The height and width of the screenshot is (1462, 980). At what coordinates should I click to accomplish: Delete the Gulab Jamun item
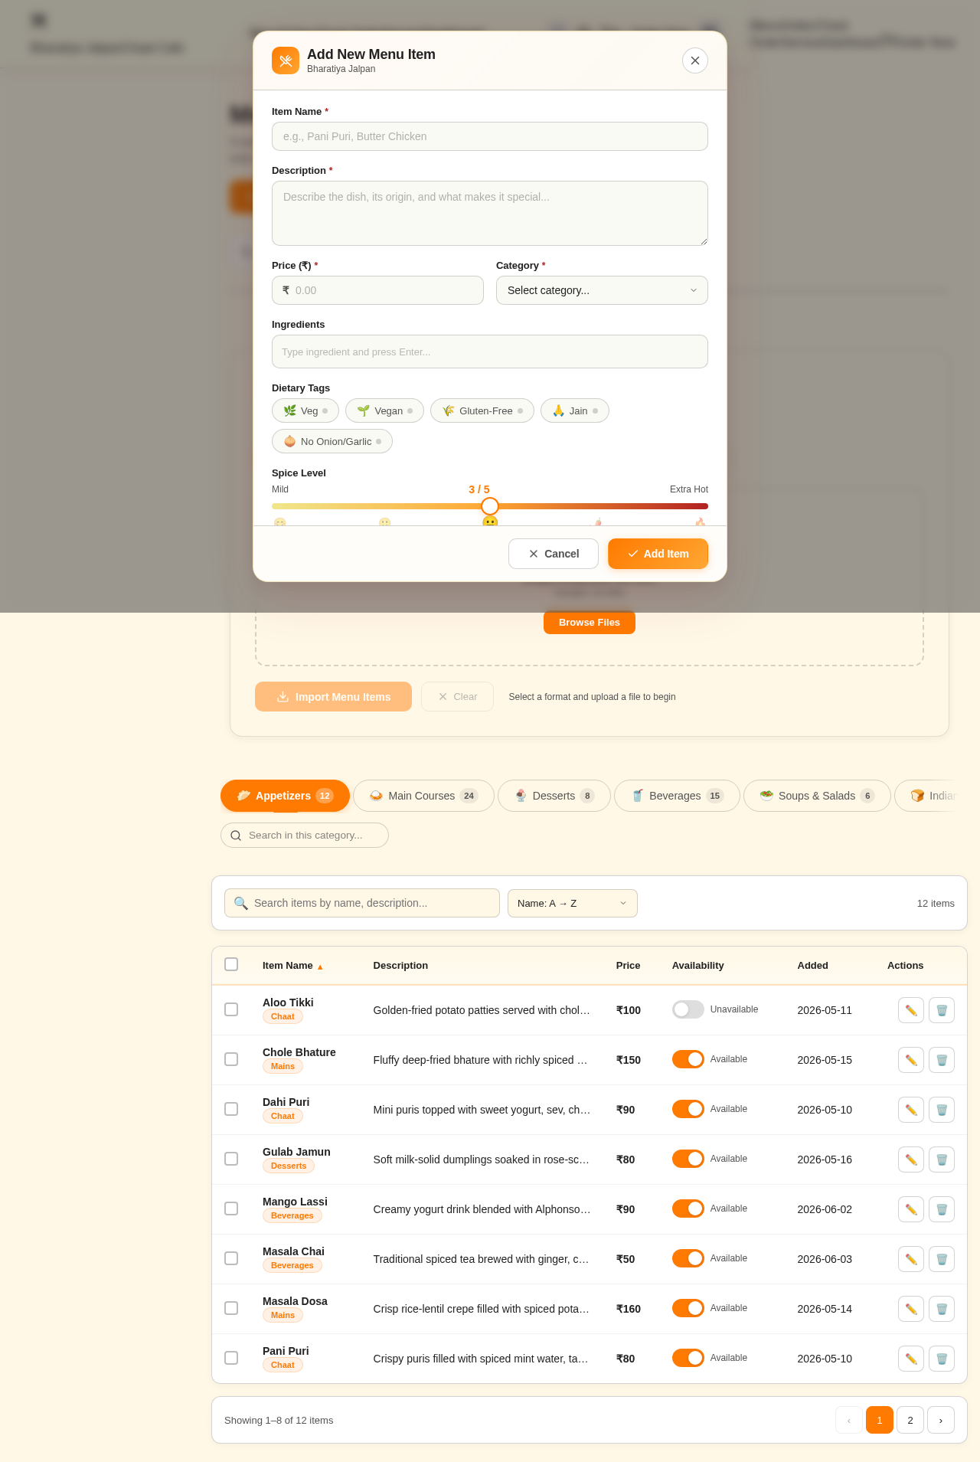click(x=942, y=1159)
